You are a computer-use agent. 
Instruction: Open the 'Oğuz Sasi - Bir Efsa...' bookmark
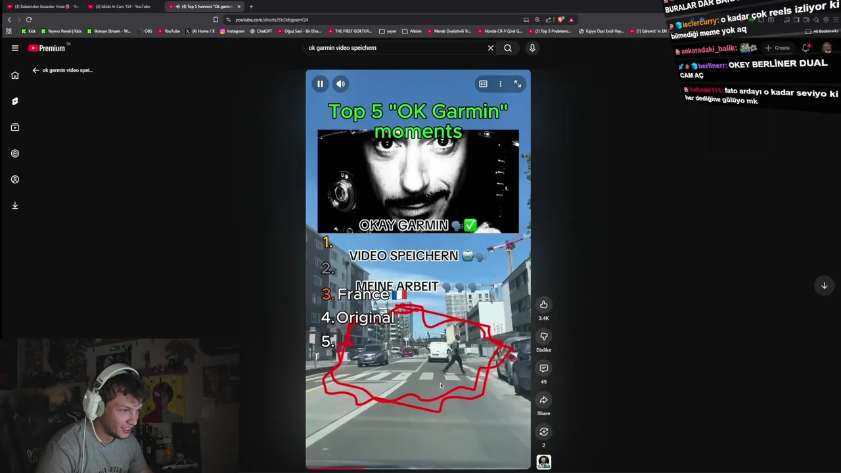tap(300, 31)
